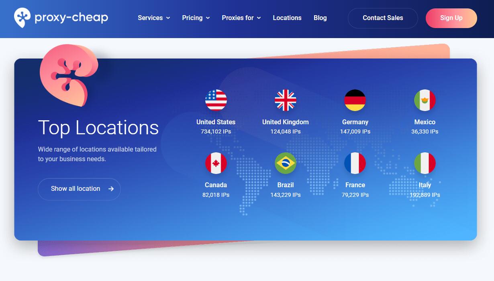494x281 pixels.
Task: Click the Italy flag icon
Action: (425, 163)
